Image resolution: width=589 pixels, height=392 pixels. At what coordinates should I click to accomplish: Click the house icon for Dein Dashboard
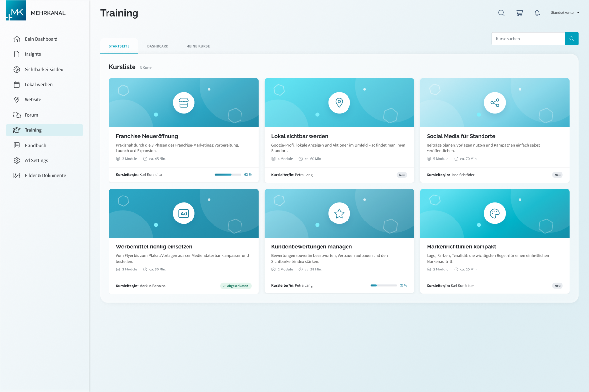tap(17, 39)
